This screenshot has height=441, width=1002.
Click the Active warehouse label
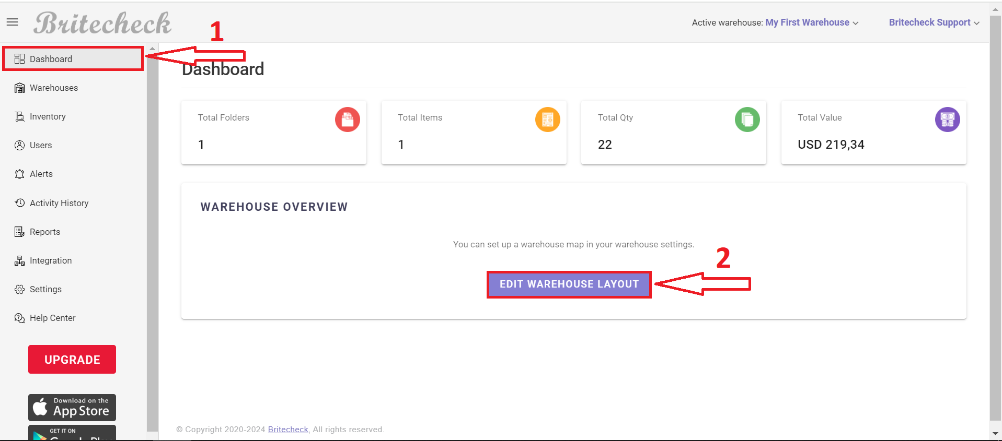click(727, 22)
